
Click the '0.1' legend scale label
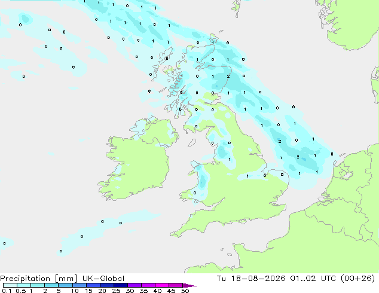(7, 291)
